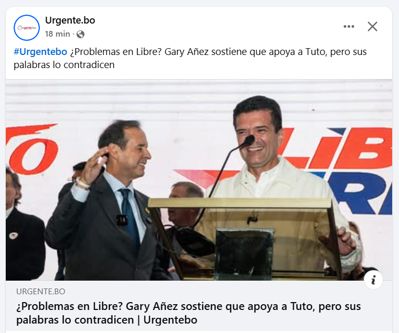The width and height of the screenshot is (399, 333).
Task: Click the 'palabras lo contradicen' caption line
Action: (64, 65)
